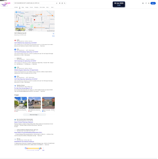Open first image thumbnail of white building

coord(21,103)
